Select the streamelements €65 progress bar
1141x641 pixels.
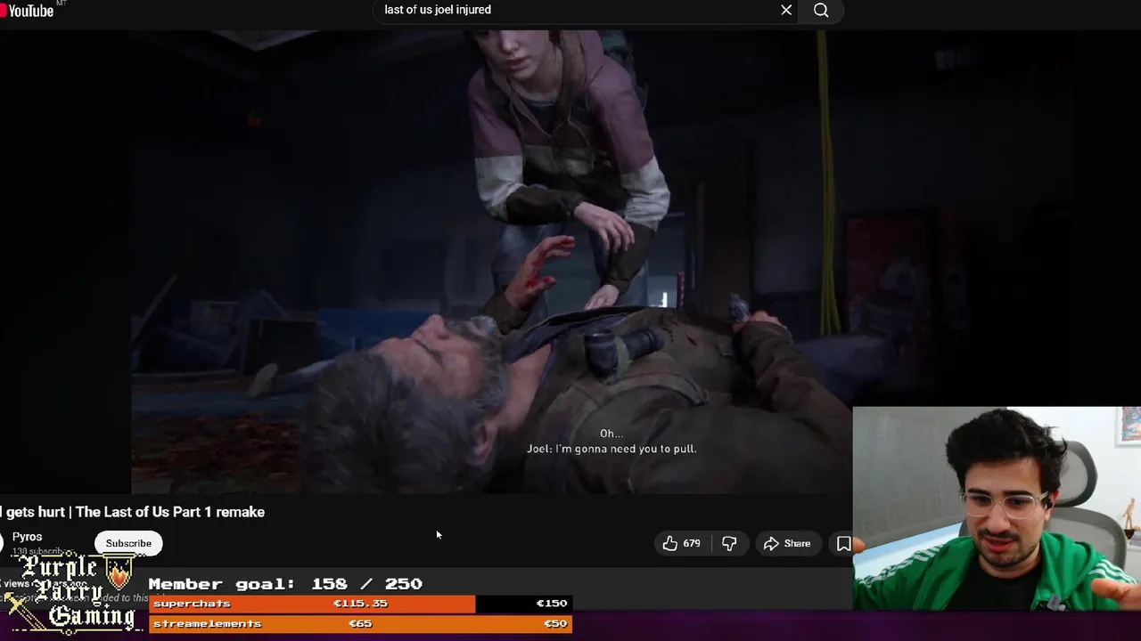pyautogui.click(x=360, y=623)
